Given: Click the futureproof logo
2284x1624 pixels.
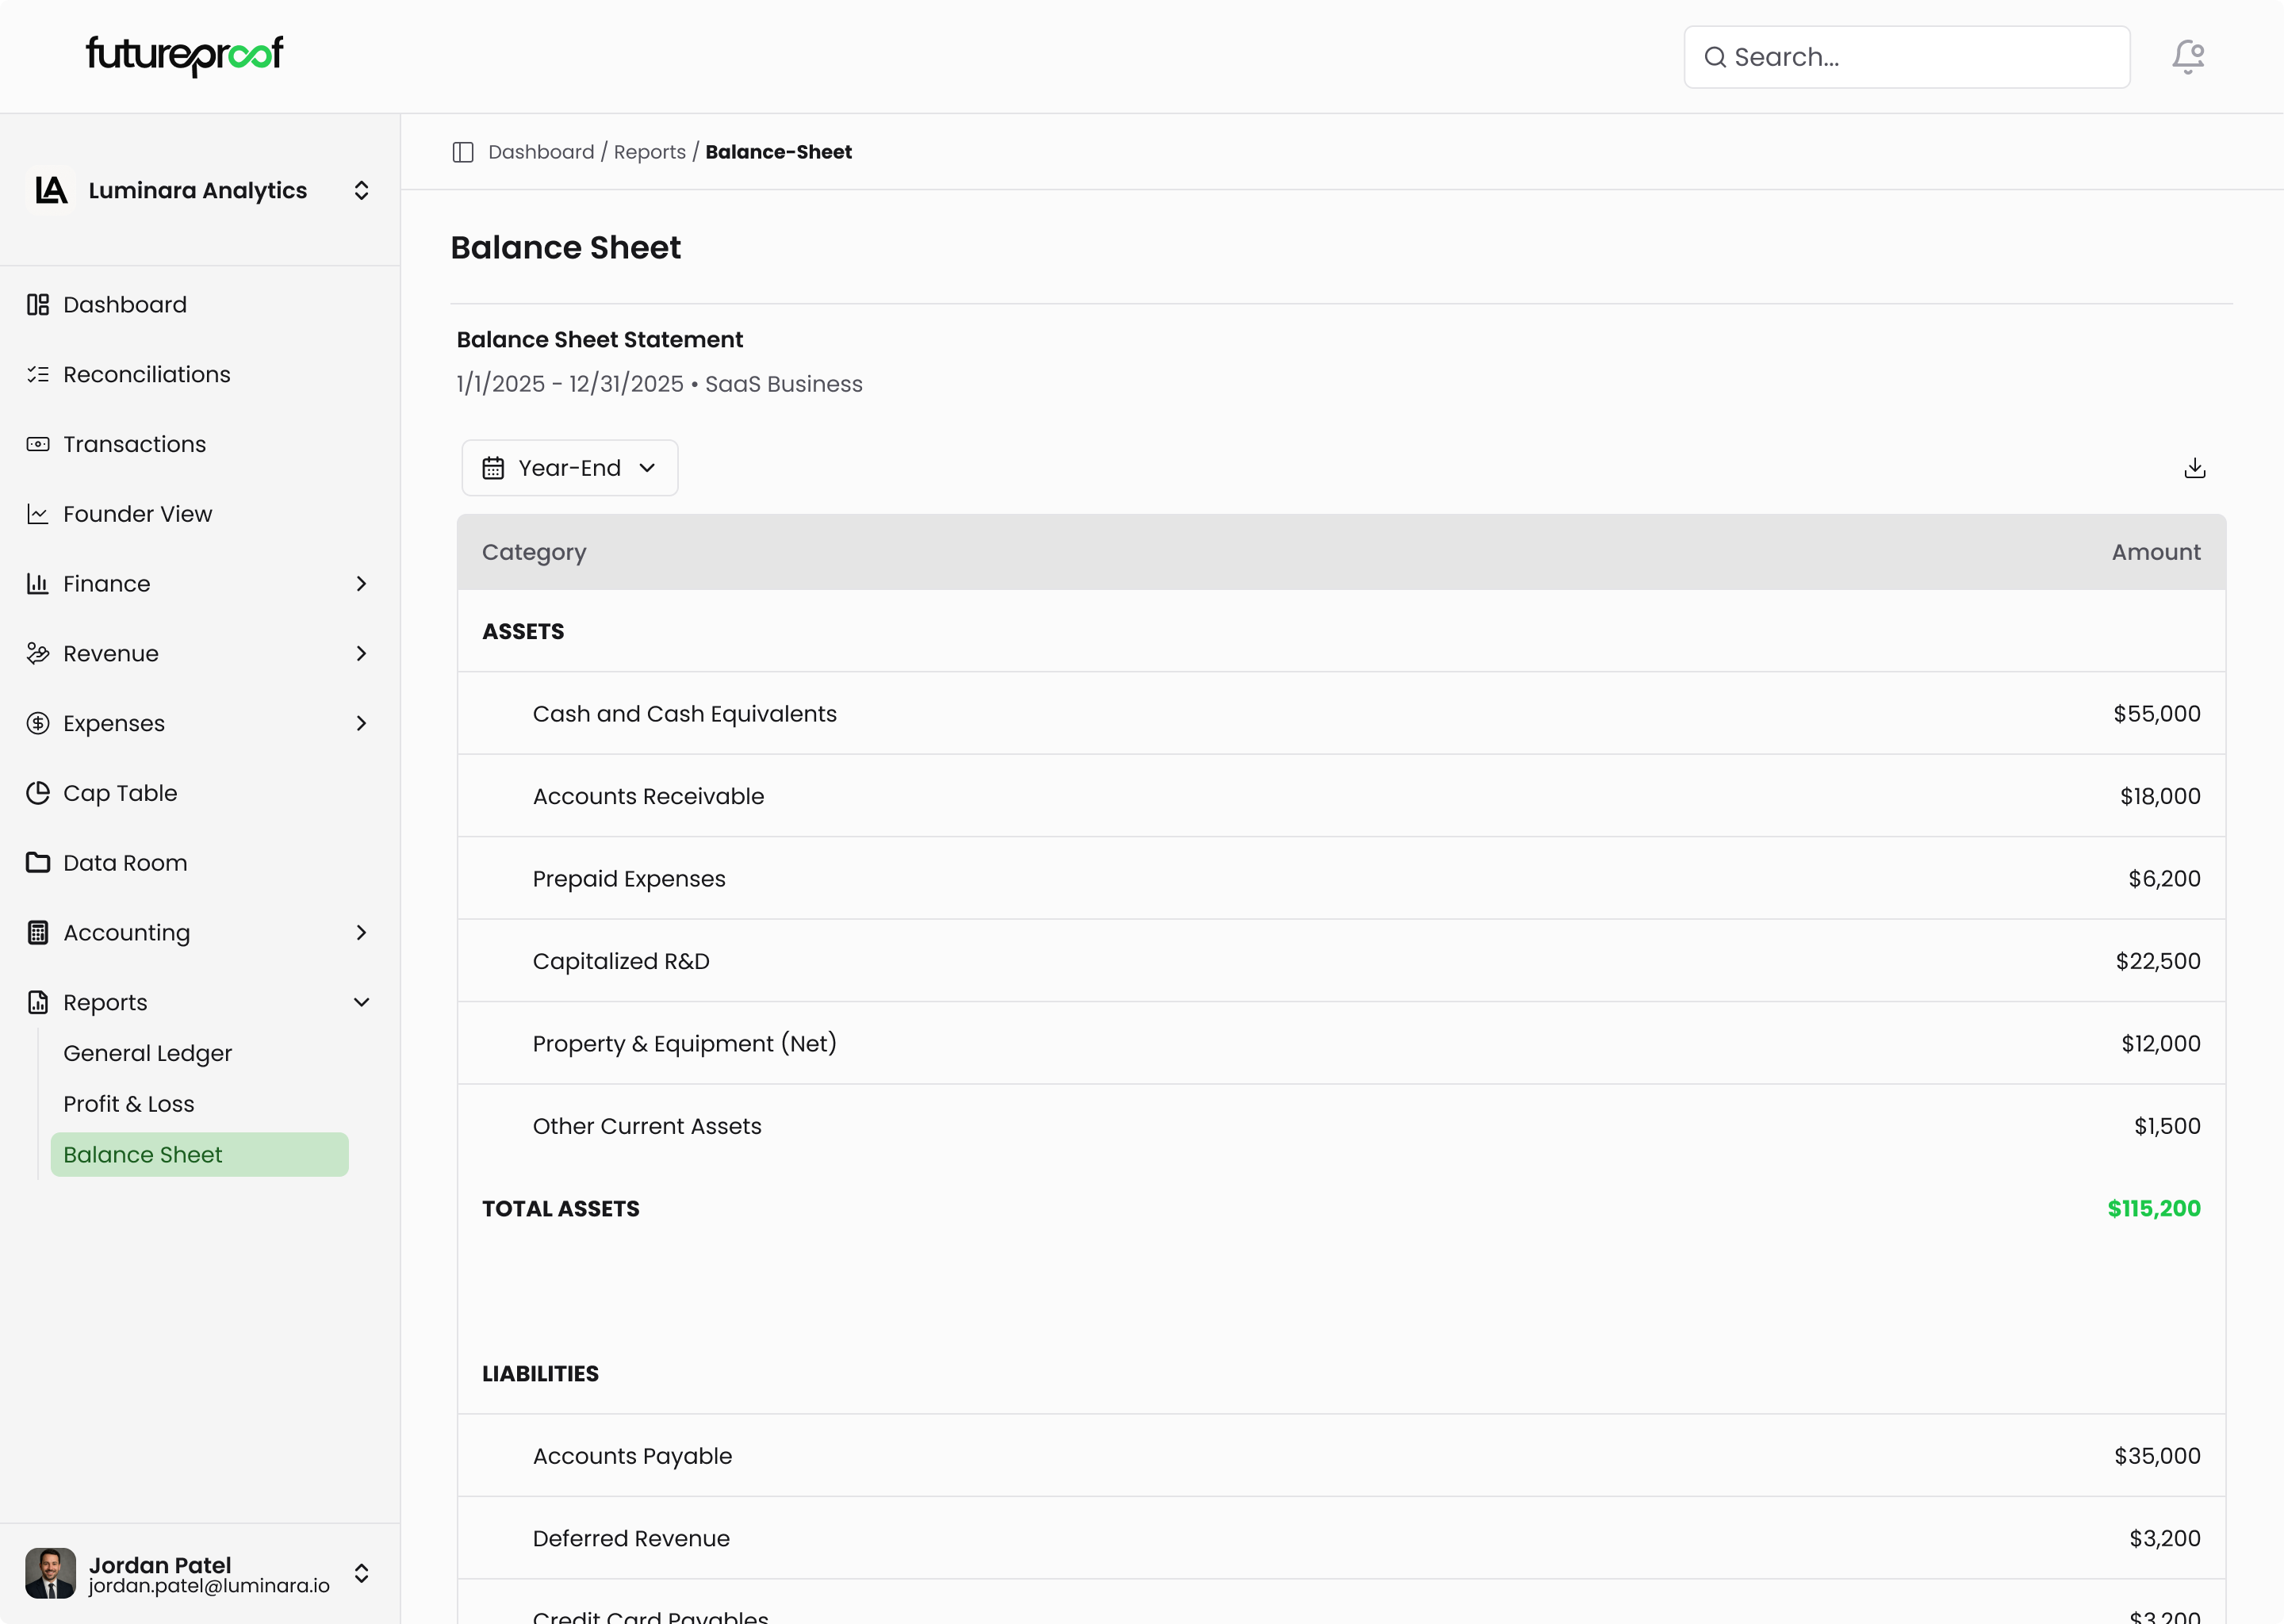Looking at the screenshot, I should tap(185, 55).
